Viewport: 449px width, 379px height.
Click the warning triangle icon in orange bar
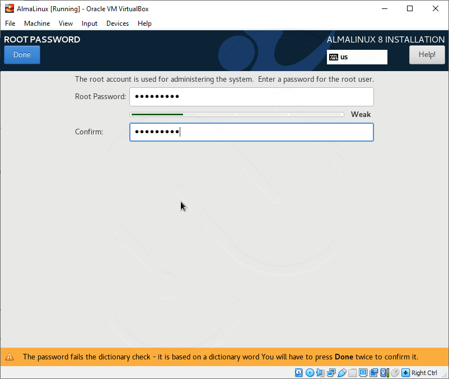click(10, 357)
